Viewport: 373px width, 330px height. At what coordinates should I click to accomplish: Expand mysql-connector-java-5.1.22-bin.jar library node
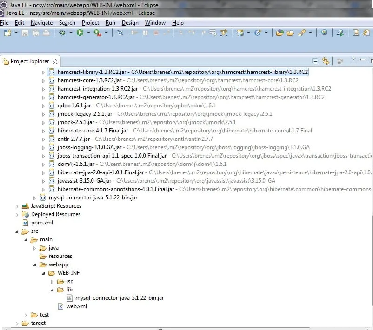[34, 198]
